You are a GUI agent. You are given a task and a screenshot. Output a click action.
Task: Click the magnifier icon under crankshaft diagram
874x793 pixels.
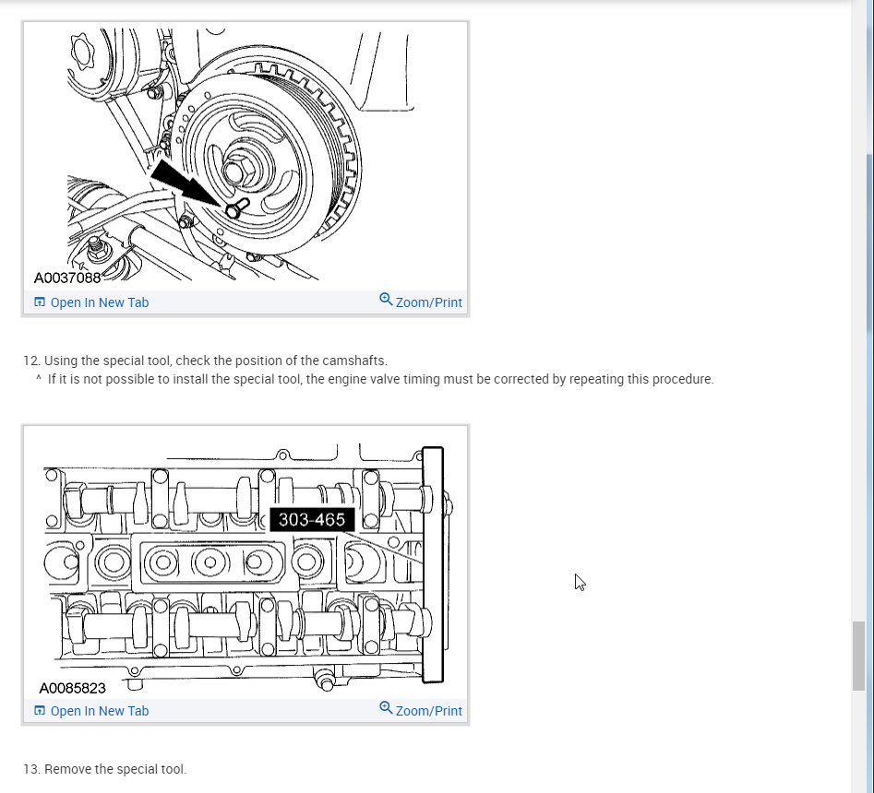(386, 300)
